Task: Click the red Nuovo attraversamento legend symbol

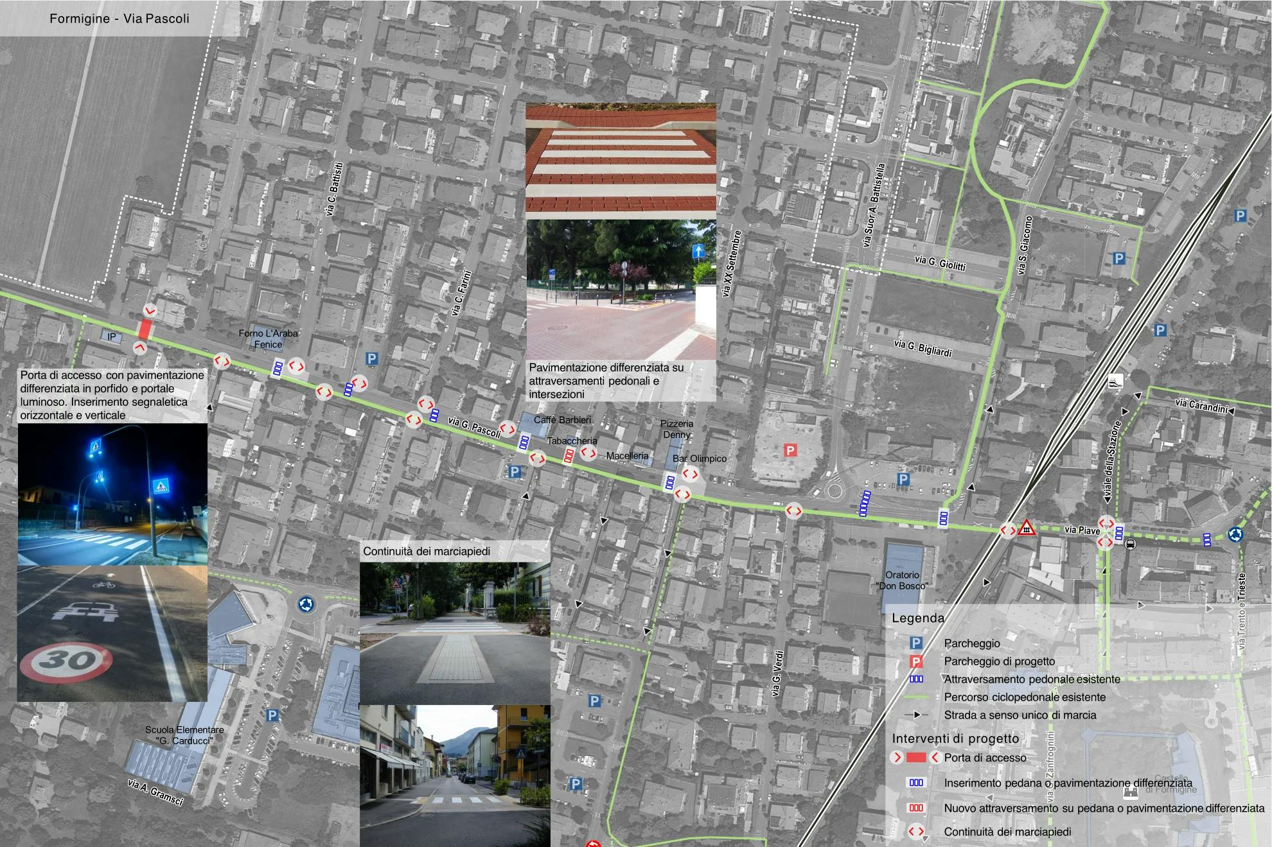Action: coord(916,808)
